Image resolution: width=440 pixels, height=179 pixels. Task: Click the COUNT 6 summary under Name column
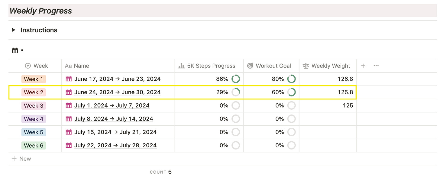tap(161, 172)
